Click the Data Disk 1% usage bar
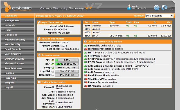Viewport: 180px width, 110px height. coord(67,75)
